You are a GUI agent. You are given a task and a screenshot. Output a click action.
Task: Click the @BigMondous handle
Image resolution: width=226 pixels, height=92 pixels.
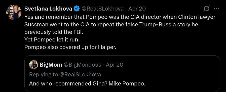pyautogui.click(x=82, y=65)
